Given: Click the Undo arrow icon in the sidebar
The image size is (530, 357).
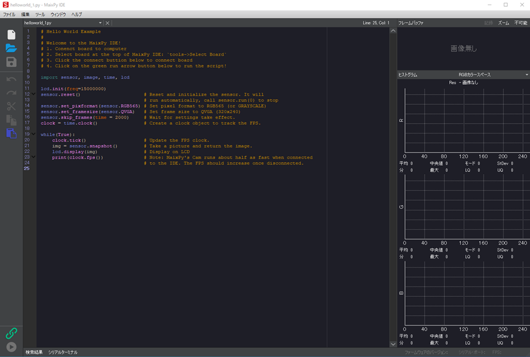Looking at the screenshot, I should (11, 80).
